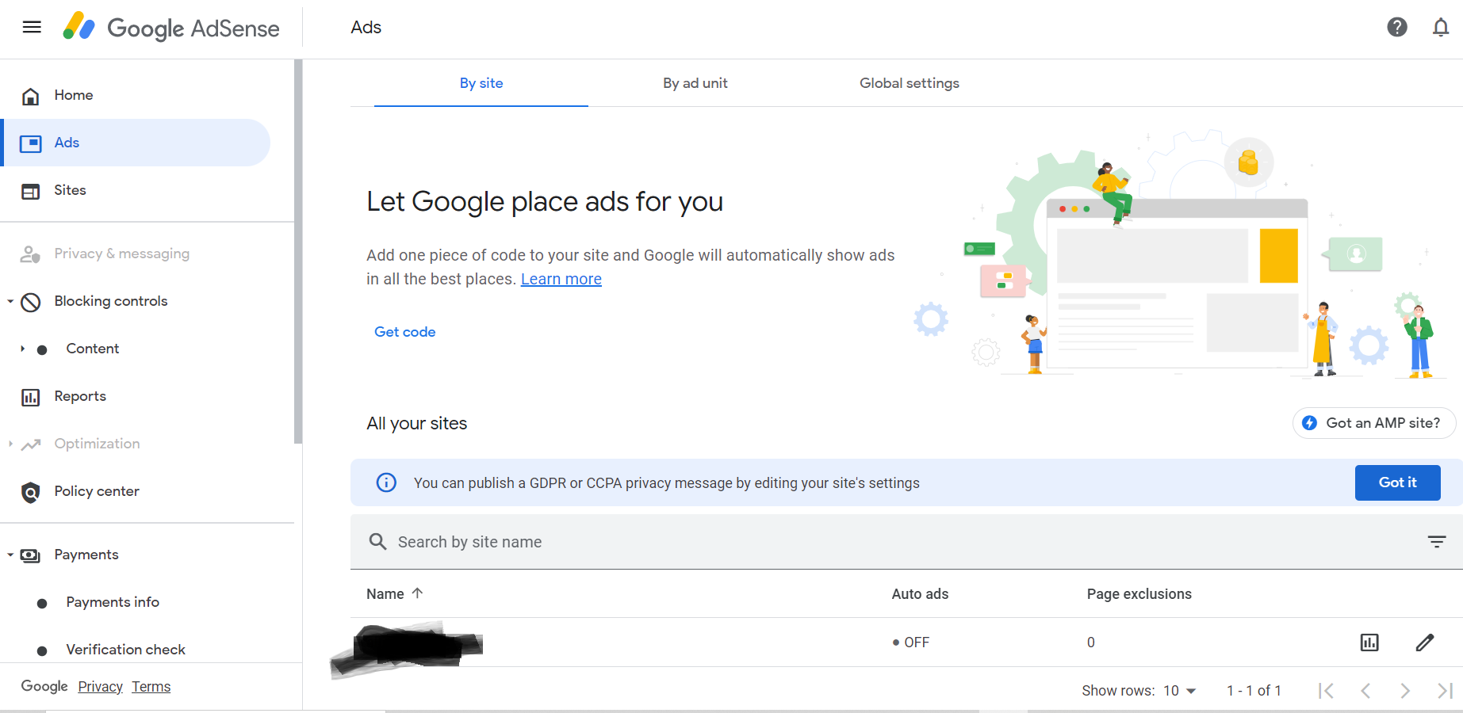Go to next page of sites

tap(1405, 691)
